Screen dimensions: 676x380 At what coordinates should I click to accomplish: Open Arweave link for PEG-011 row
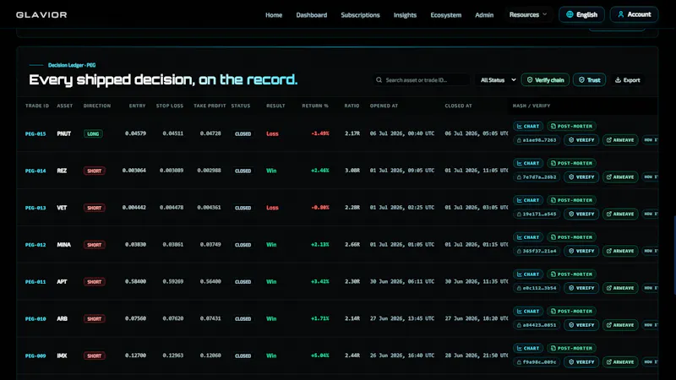(620, 288)
